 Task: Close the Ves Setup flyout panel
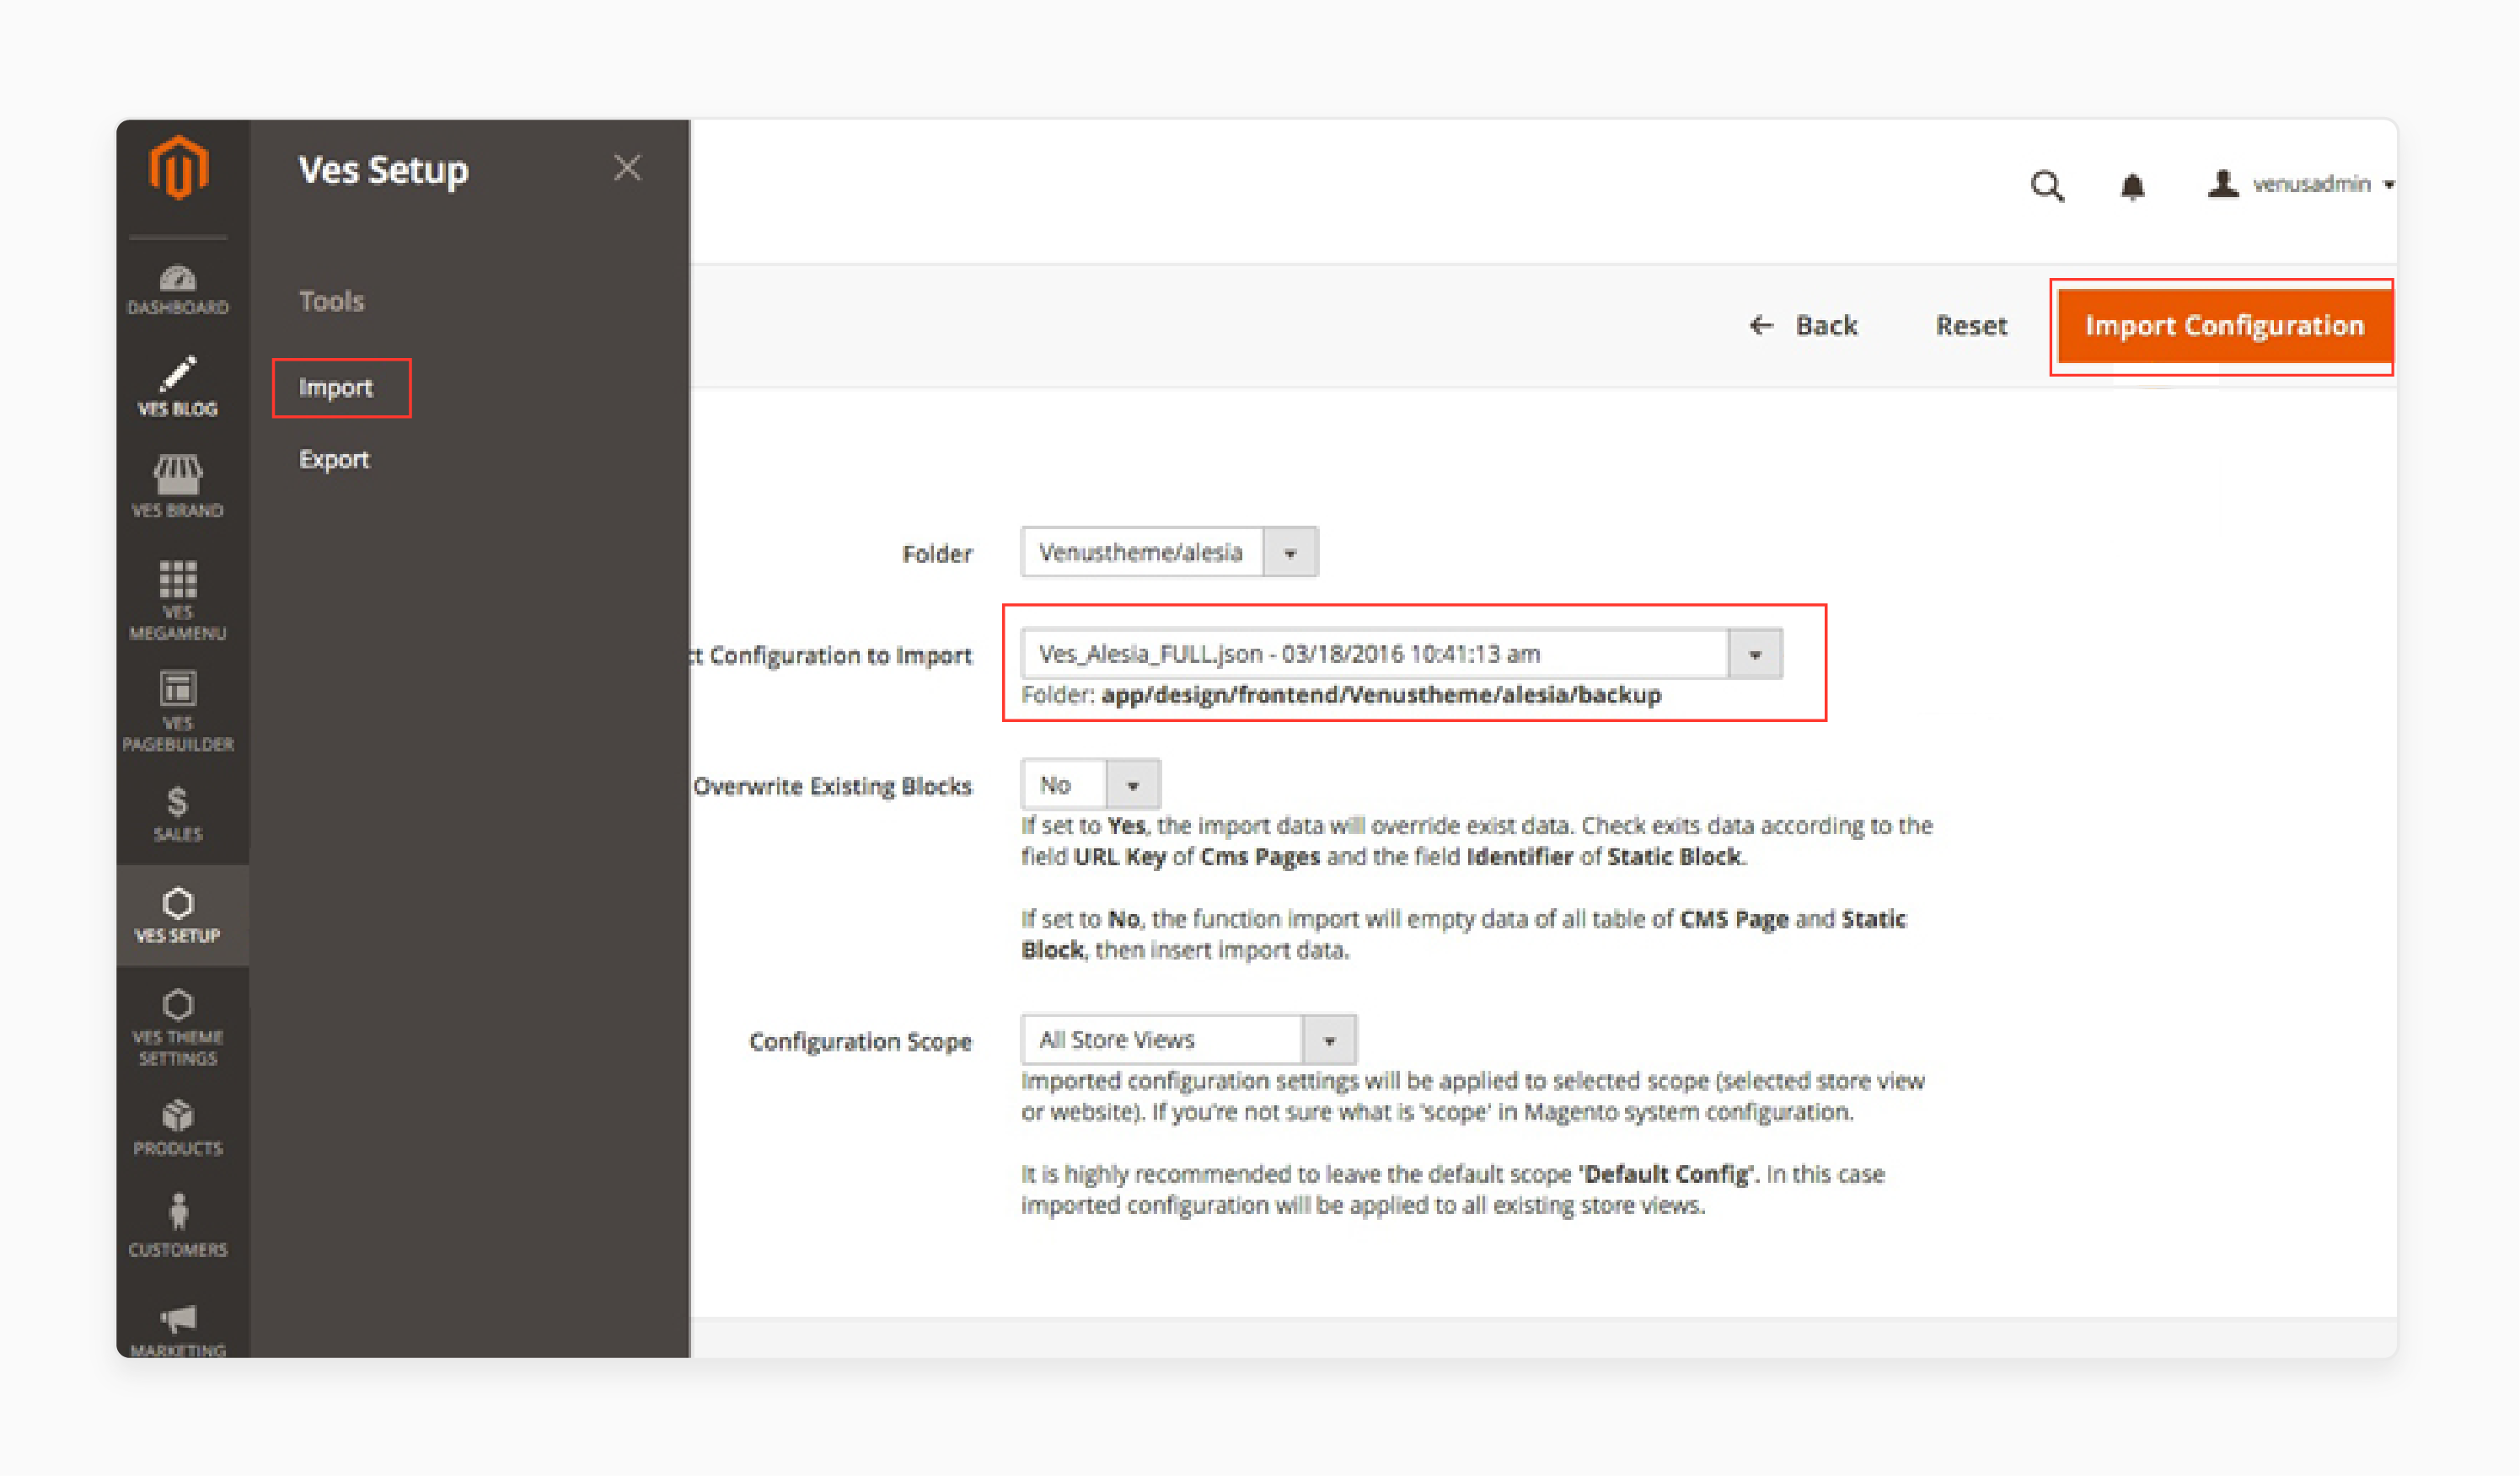(x=627, y=168)
